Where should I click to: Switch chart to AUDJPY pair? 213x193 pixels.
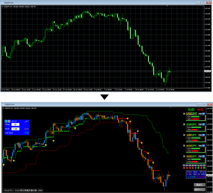click(x=192, y=145)
